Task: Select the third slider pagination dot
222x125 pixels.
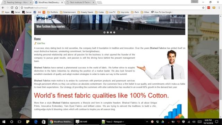Action: point(111,32)
